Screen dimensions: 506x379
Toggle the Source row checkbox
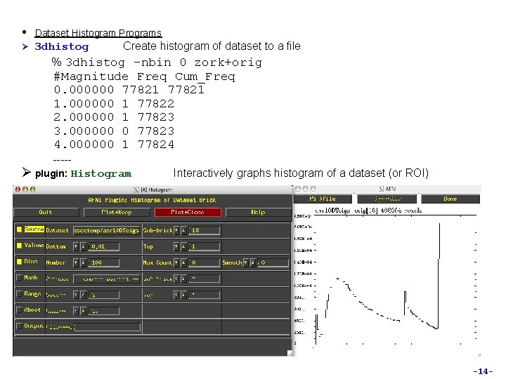tap(19, 230)
